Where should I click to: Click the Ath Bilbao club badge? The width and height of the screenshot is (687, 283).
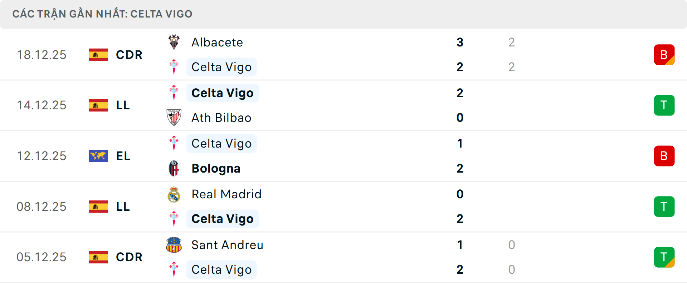point(174,118)
